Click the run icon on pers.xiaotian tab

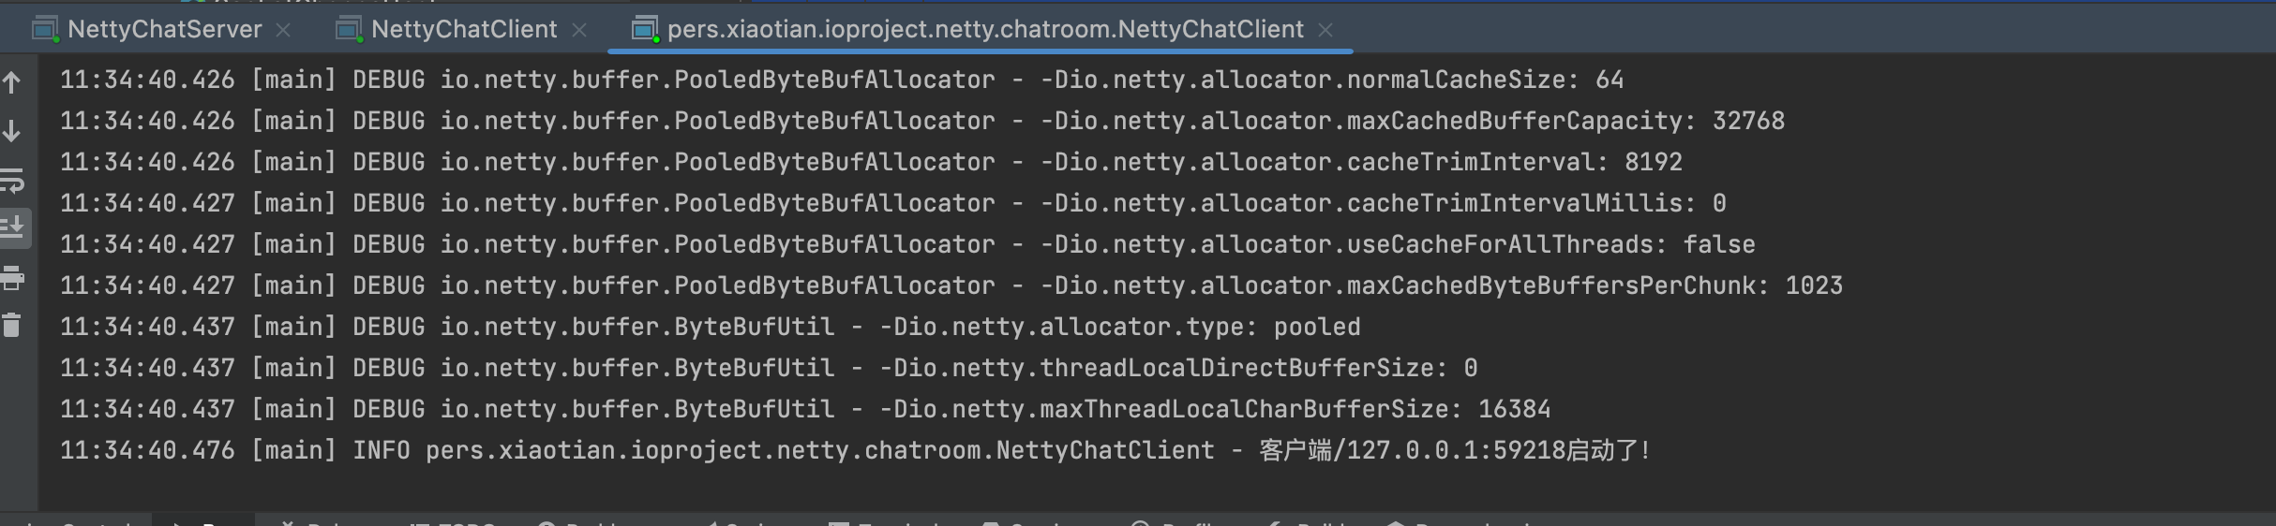645,29
